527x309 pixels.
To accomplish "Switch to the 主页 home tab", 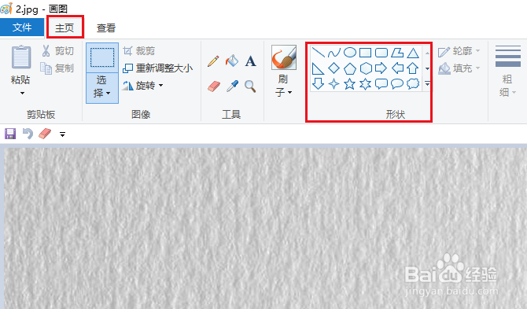I will 64,28.
